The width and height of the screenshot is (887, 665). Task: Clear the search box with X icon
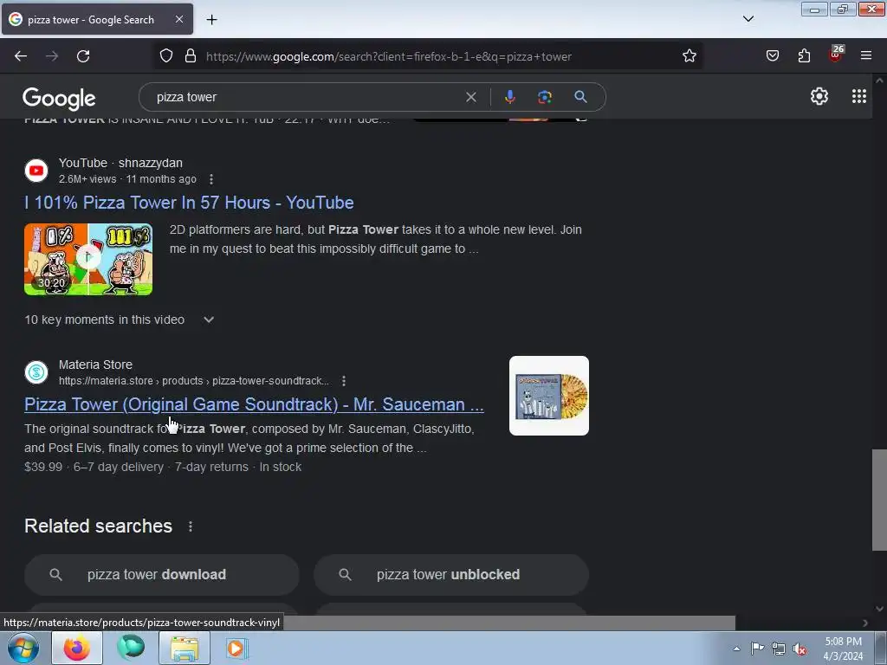pos(471,97)
